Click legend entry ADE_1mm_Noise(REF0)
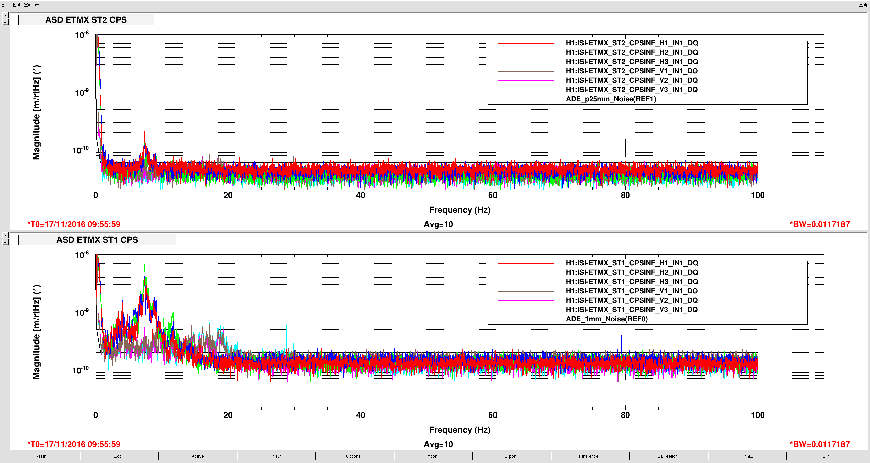The image size is (870, 463). pos(607,319)
